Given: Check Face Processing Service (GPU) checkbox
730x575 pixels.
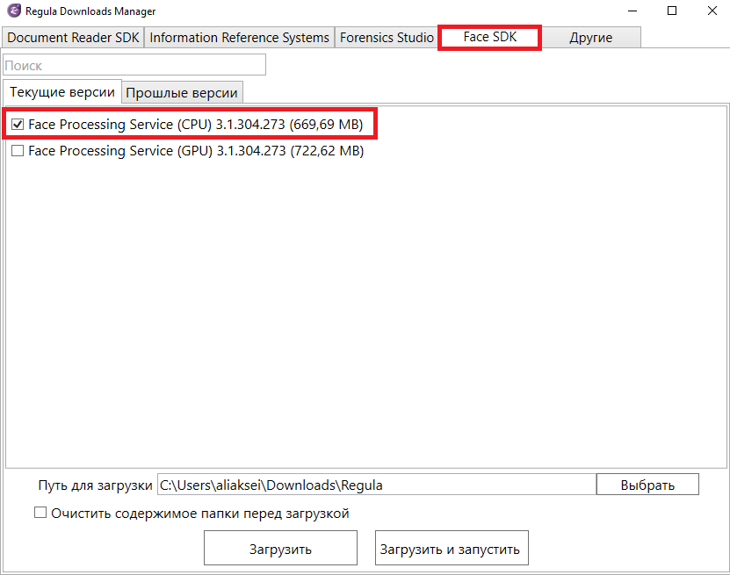Looking at the screenshot, I should click(18, 151).
